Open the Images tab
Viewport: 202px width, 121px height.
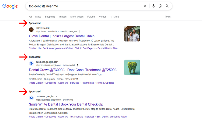click(62, 17)
